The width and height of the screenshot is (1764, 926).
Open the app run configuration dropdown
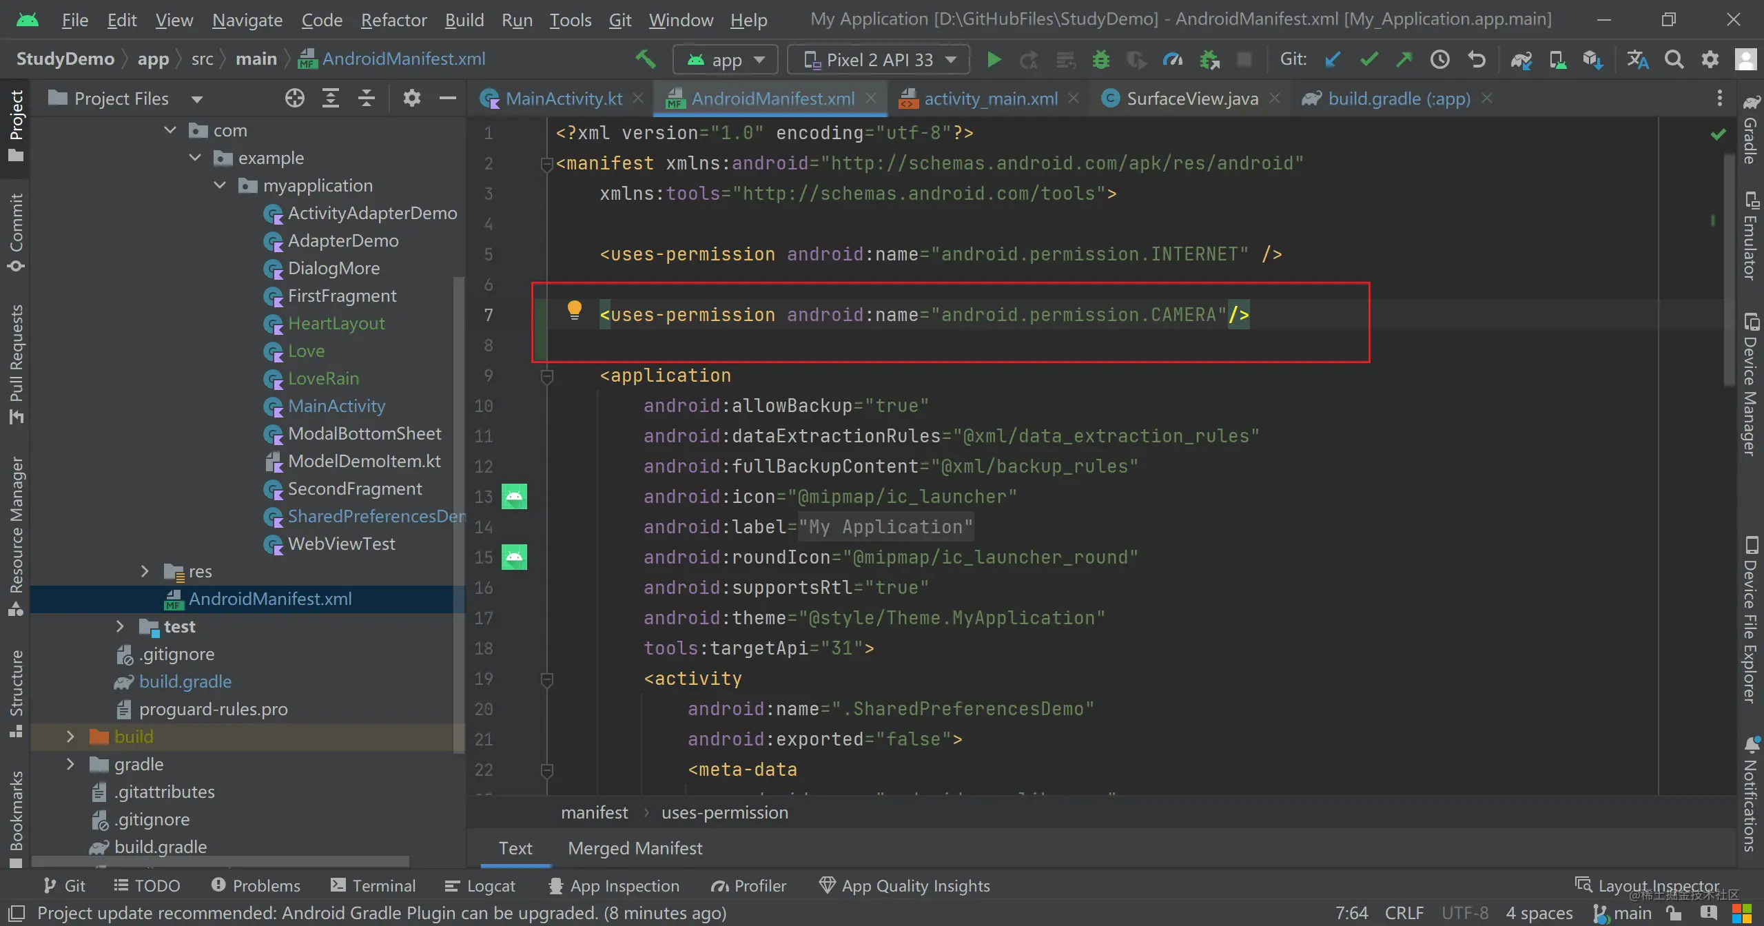[726, 60]
